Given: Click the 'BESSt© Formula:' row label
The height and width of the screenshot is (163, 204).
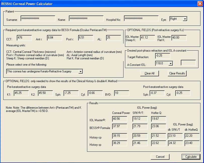Looking at the screenshot, I should (x=100, y=128).
